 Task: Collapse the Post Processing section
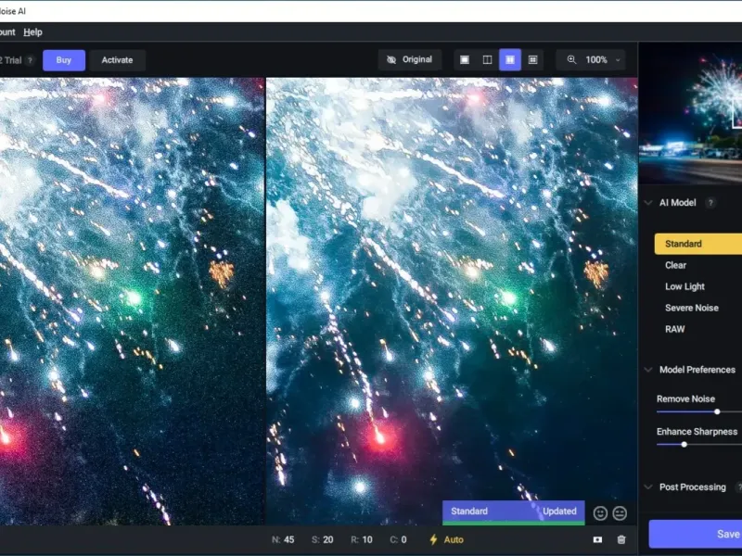pos(648,487)
